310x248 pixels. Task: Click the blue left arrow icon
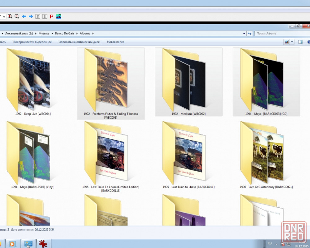click(x=24, y=16)
